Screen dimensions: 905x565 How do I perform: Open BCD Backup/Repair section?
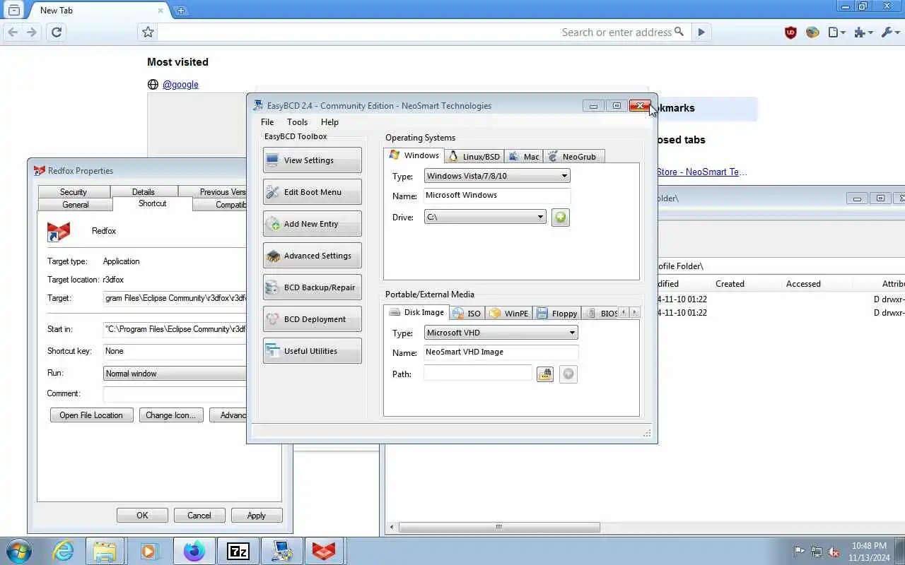tap(312, 287)
